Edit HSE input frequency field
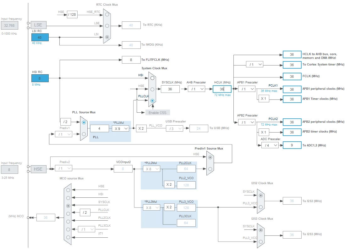350x249 pixels. [x=10, y=170]
